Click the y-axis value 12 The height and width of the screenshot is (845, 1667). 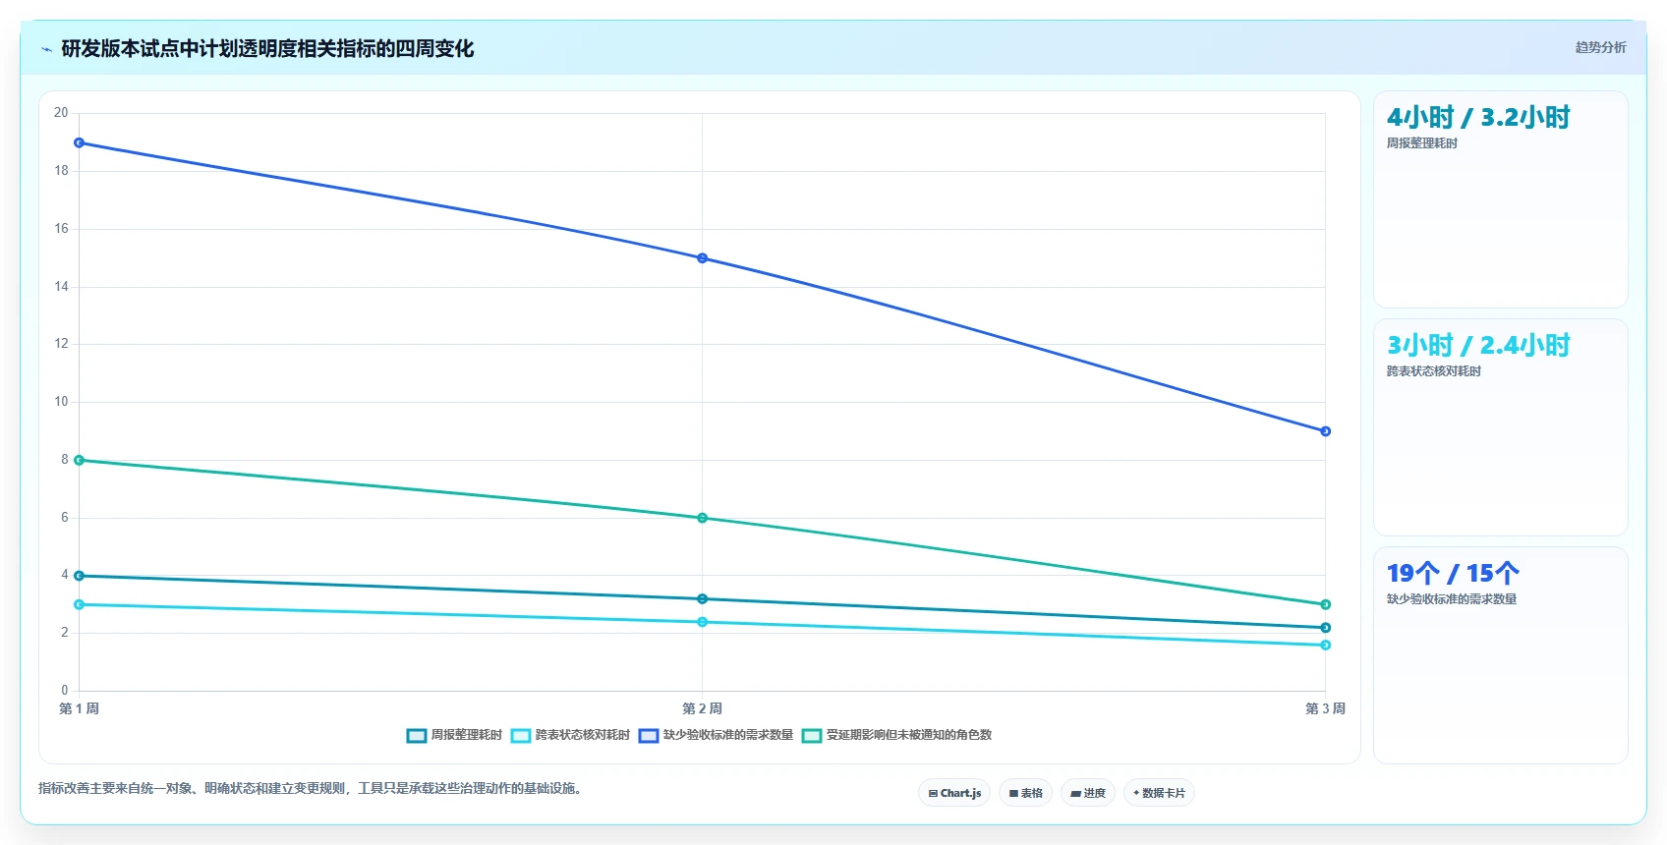[61, 344]
